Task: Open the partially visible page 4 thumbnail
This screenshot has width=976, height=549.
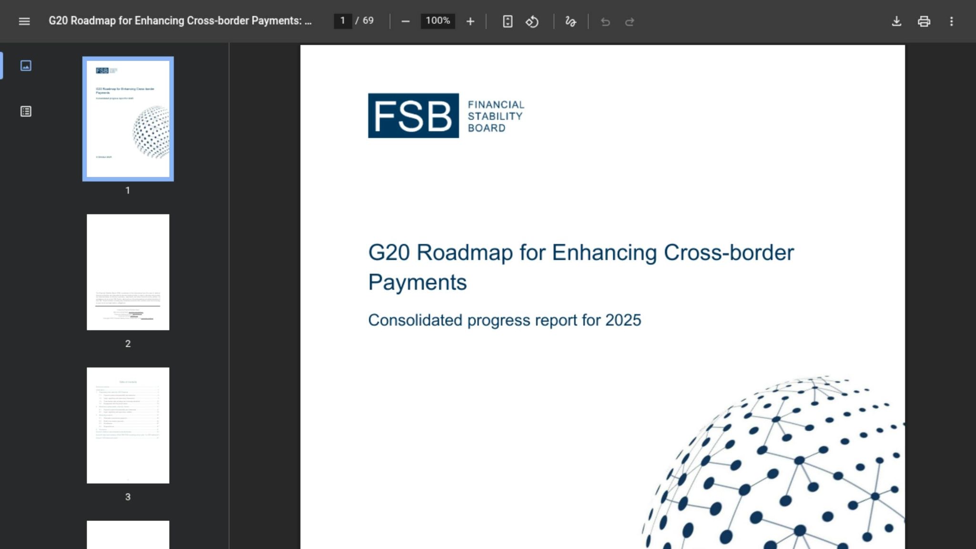Action: tap(128, 535)
